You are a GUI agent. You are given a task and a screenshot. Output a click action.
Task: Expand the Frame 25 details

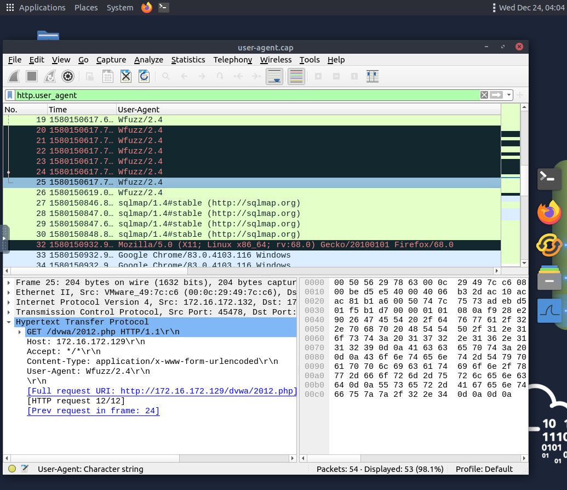tap(9, 283)
